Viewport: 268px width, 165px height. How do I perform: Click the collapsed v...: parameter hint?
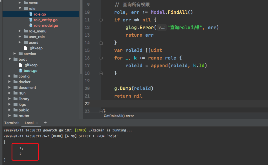(162, 27)
